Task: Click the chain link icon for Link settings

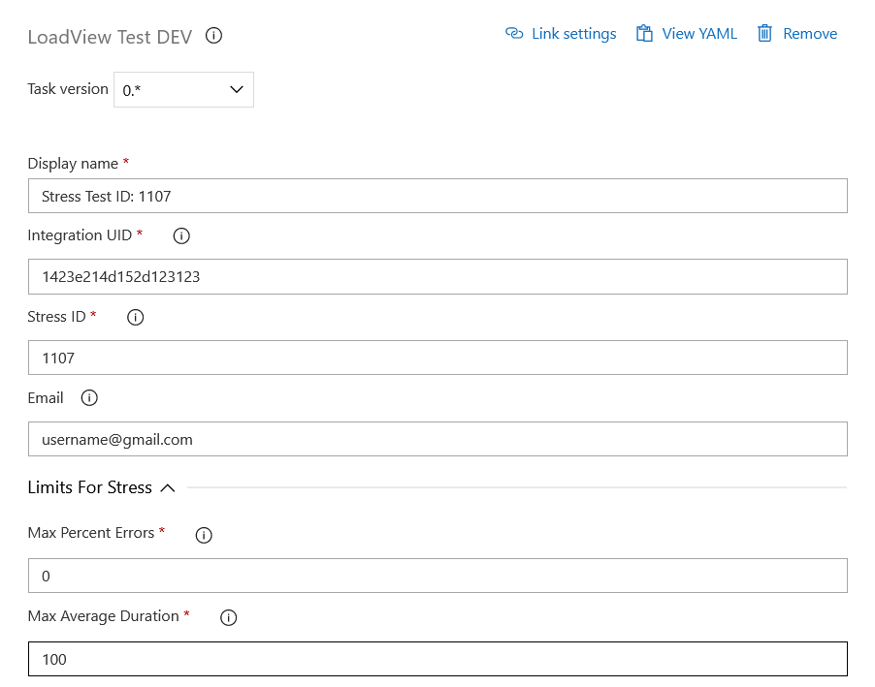Action: 514,34
